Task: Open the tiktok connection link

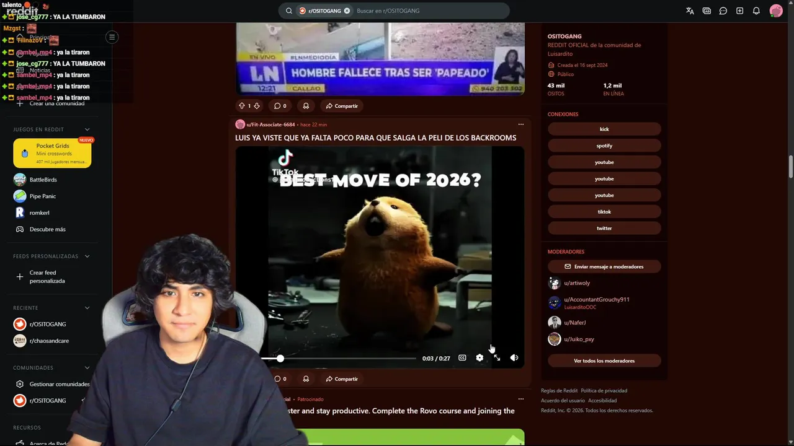Action: tap(604, 212)
